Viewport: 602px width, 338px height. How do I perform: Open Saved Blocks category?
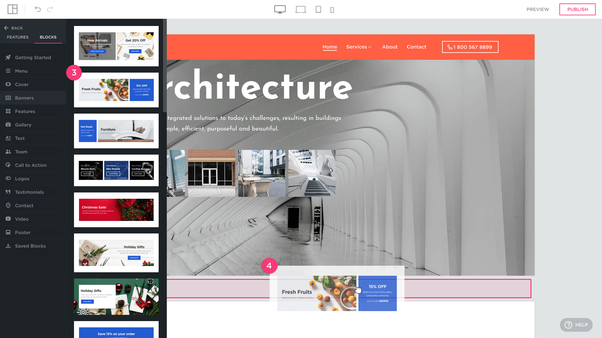click(30, 246)
